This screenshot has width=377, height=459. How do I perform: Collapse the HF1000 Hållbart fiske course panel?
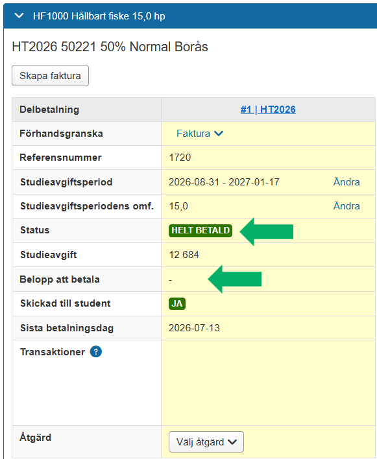[19, 16]
